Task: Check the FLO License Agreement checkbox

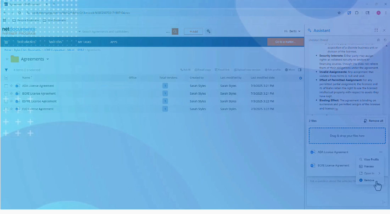Action: click(x=6, y=109)
